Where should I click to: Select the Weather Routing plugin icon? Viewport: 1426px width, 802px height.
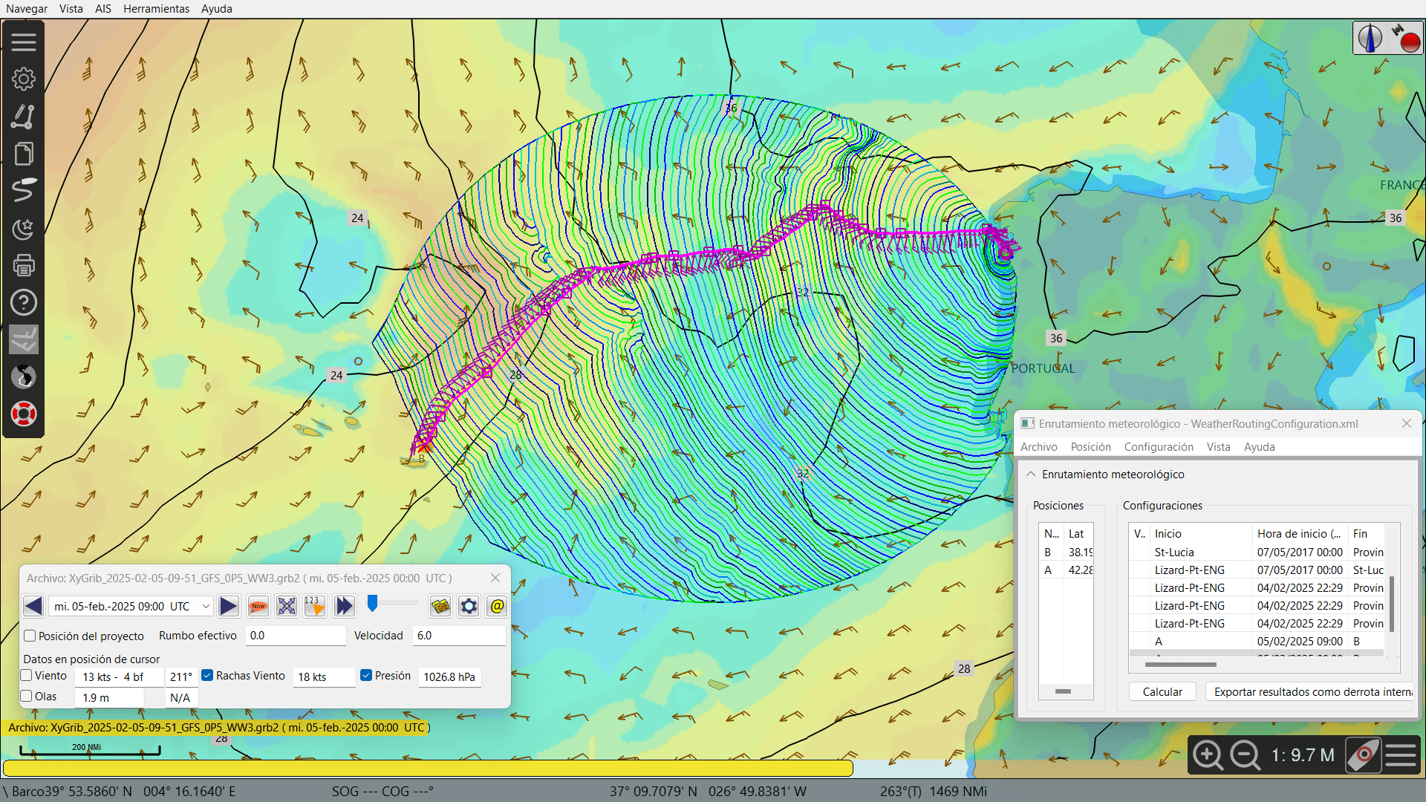click(x=24, y=340)
